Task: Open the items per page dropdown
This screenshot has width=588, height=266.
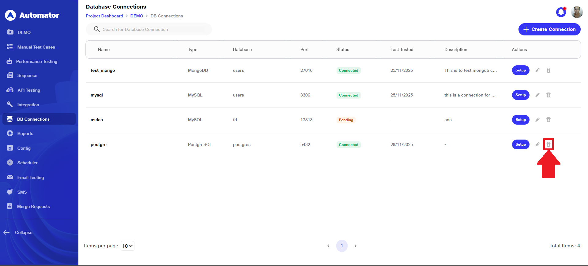Action: point(127,246)
